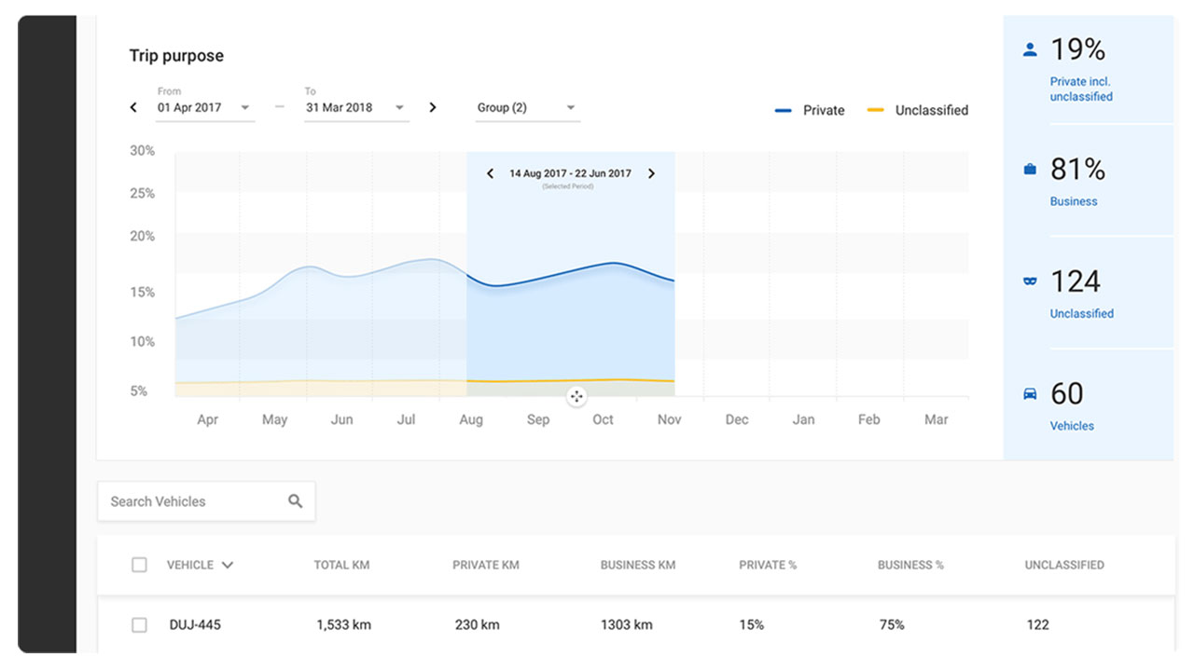Click the move handle on chart selection
Screen dimensions: 1194x671
[x=576, y=397]
